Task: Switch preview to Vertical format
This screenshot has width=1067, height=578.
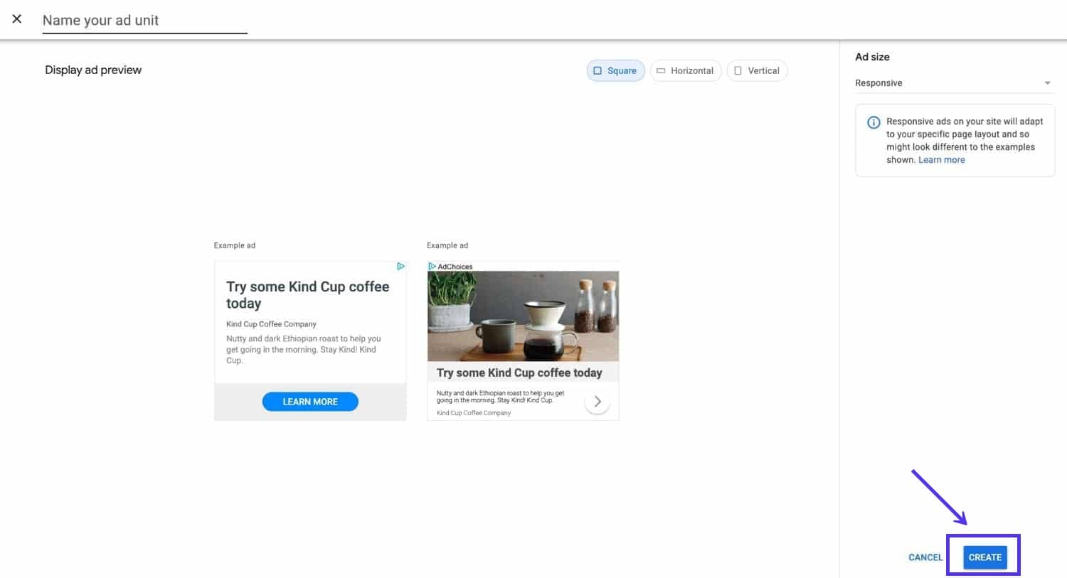Action: click(x=757, y=70)
